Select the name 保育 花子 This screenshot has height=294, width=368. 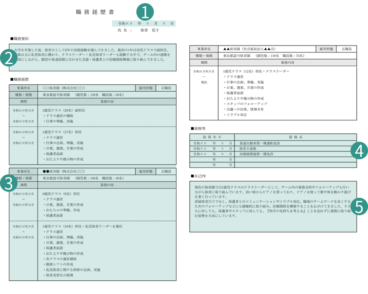[x=149, y=30]
